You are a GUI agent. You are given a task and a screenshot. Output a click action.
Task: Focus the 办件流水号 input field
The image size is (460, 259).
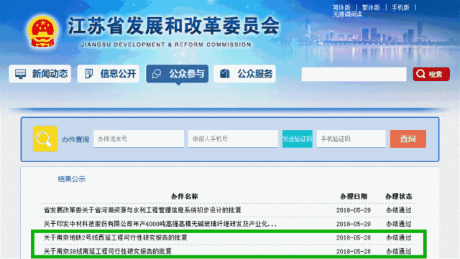[x=139, y=139]
